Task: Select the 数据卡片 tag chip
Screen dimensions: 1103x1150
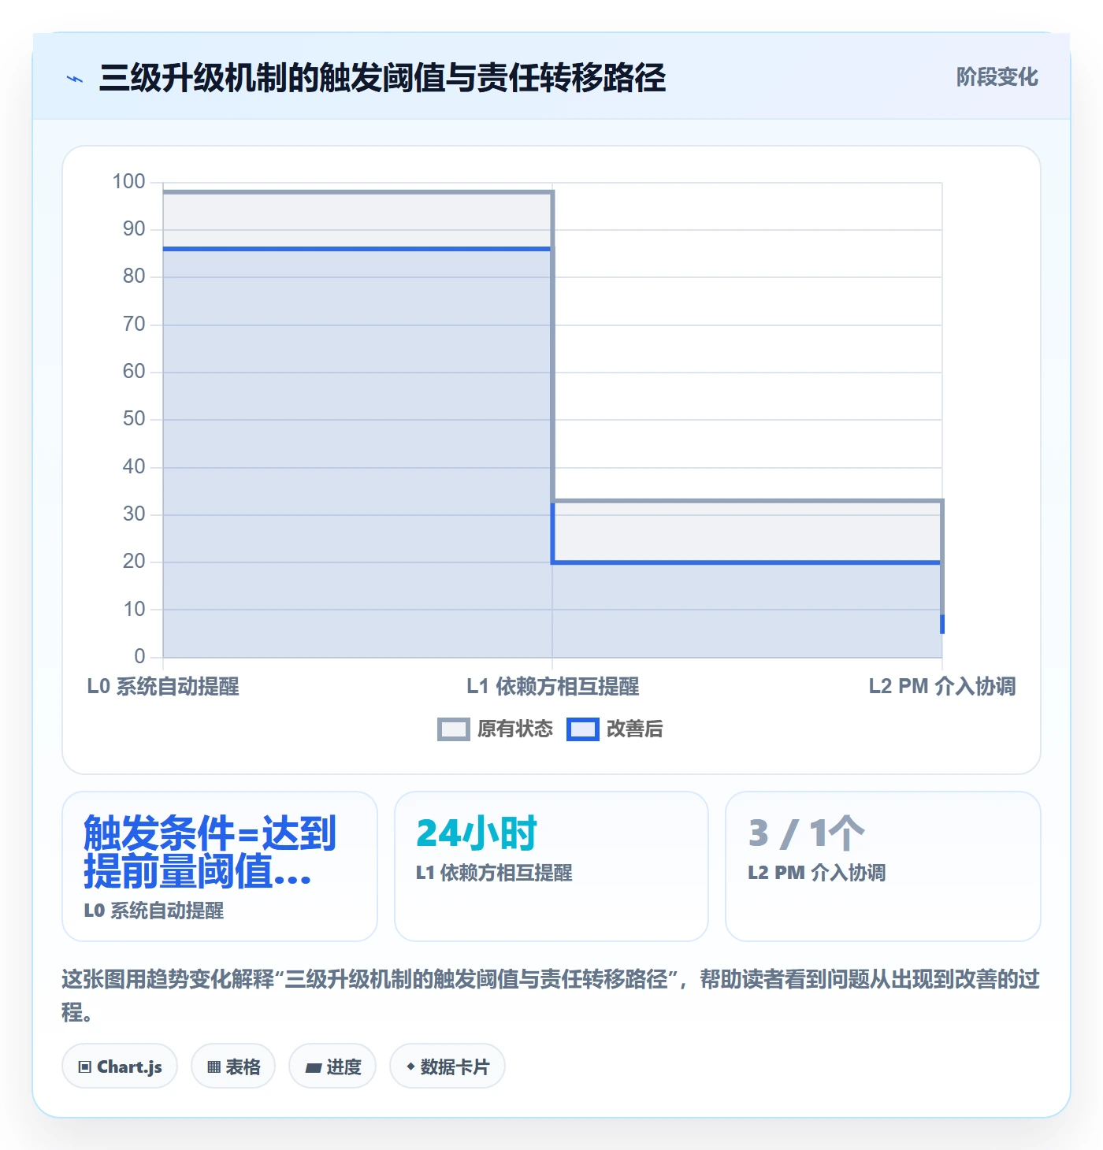Action: (x=448, y=1067)
